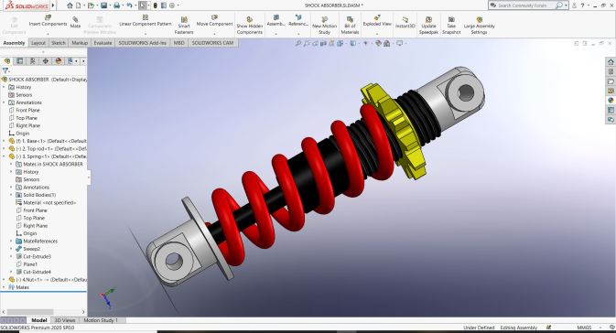
Task: Undo the last action
Action: 129,5
